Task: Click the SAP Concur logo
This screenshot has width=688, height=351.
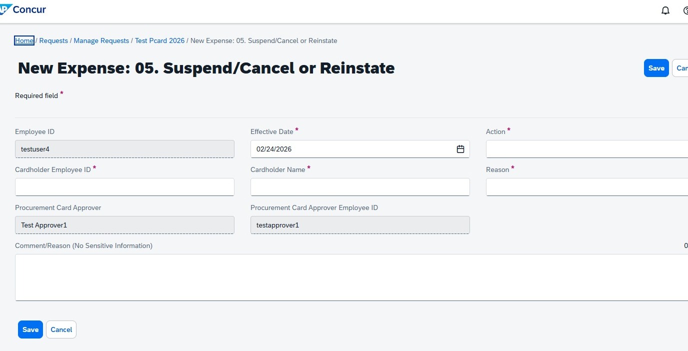Action: click(23, 9)
